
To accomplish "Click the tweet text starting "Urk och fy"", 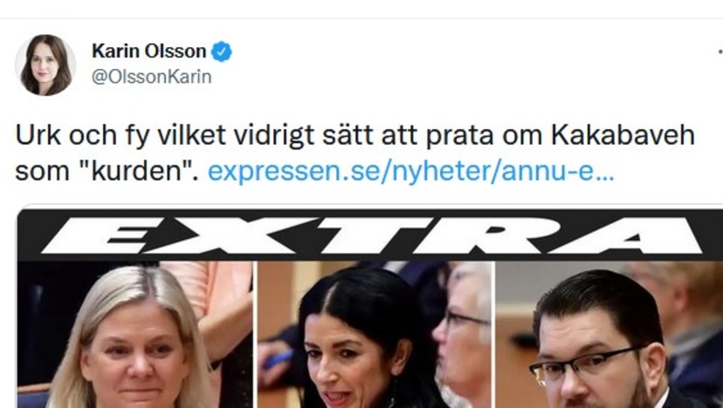I will pyautogui.click(x=355, y=153).
